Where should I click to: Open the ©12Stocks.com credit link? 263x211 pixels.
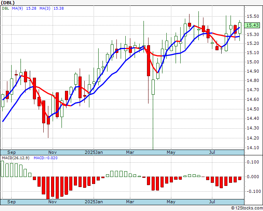(247, 208)
